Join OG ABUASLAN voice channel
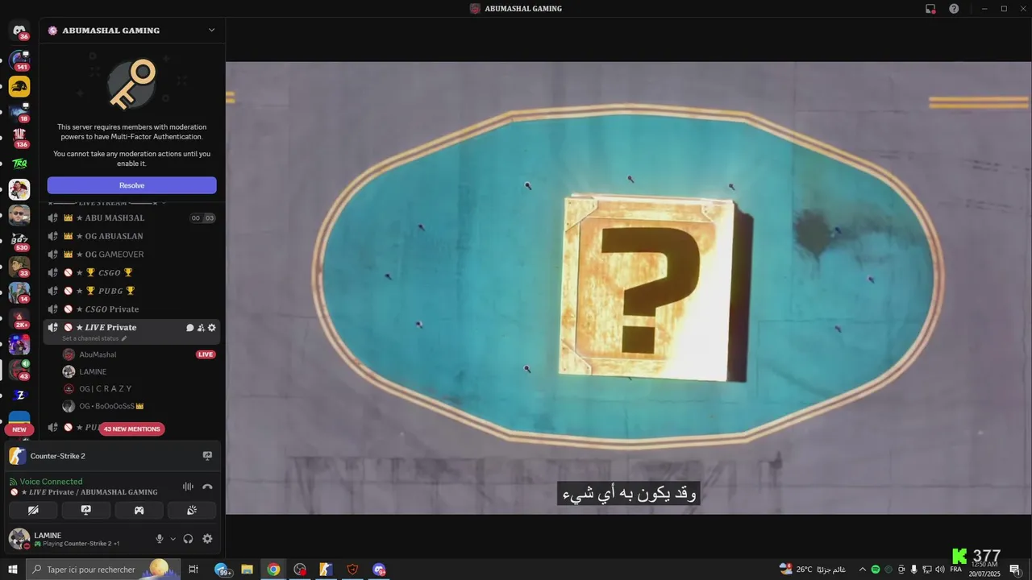 coord(131,236)
